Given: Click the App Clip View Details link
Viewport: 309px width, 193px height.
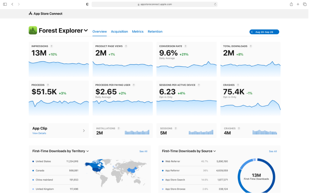Looking at the screenshot, I should (39, 133).
